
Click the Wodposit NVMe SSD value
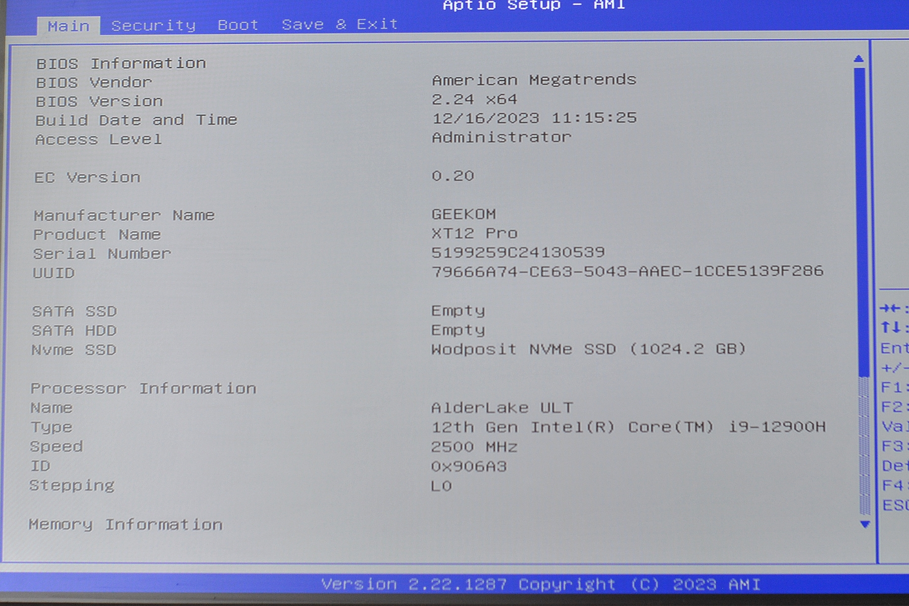588,349
